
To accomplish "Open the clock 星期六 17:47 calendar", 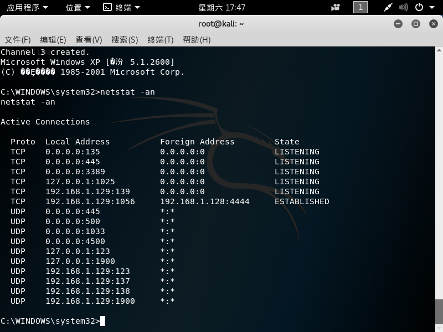I will coord(222,8).
